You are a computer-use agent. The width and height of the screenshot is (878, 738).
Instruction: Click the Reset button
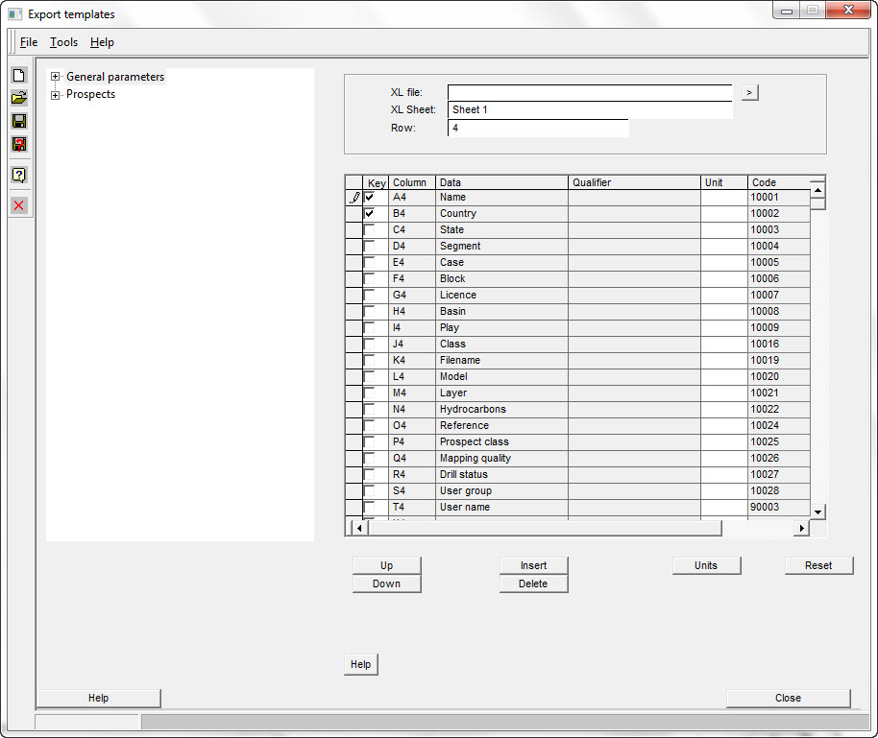coord(818,565)
